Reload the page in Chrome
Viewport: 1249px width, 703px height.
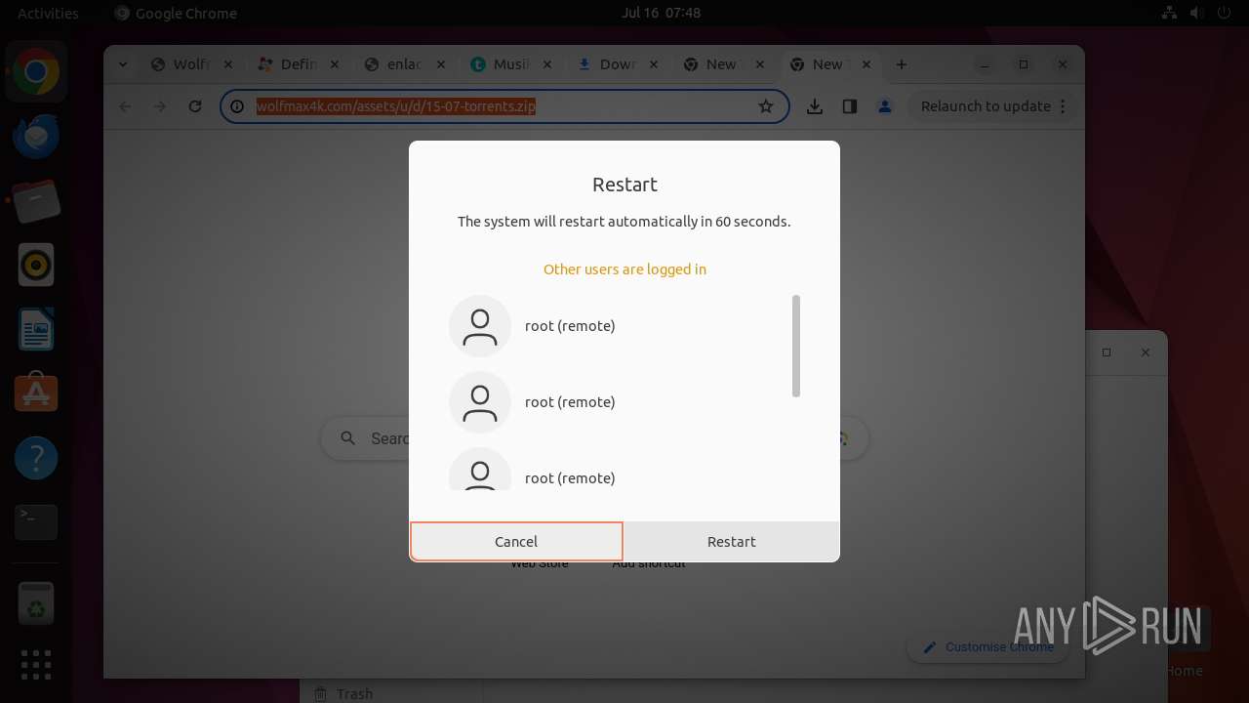(195, 106)
